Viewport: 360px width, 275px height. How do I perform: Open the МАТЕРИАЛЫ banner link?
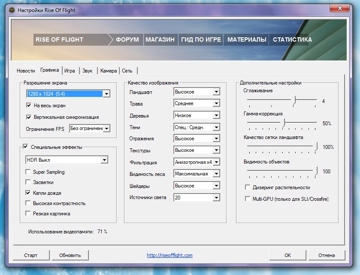(x=247, y=39)
